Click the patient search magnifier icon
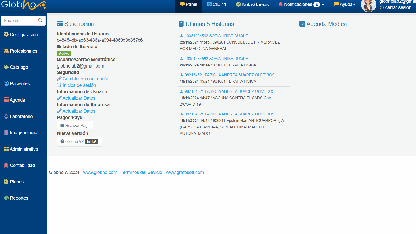416x234 pixels. click(40, 20)
